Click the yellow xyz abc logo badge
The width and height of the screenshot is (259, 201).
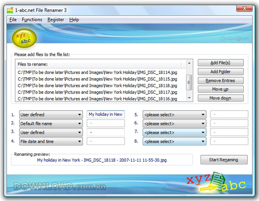[24, 38]
